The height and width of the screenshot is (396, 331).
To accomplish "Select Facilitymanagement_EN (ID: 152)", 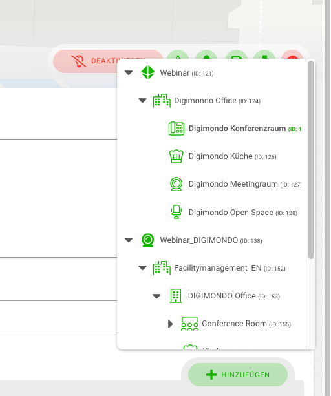I will [230, 268].
